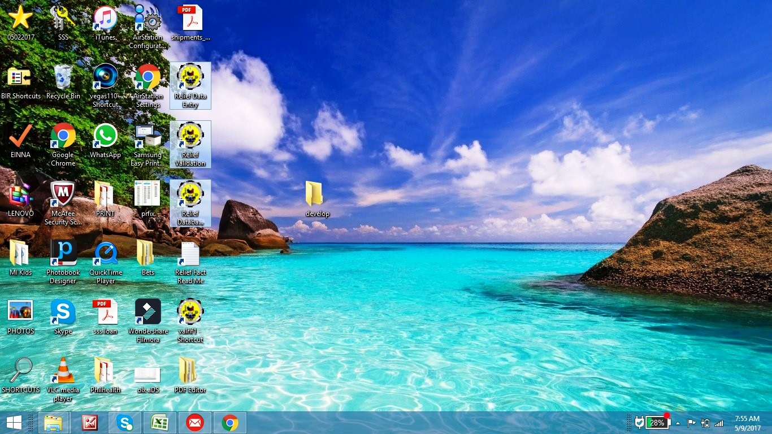Open Wondershare Filmora shortcut
The height and width of the screenshot is (434, 772).
click(148, 321)
